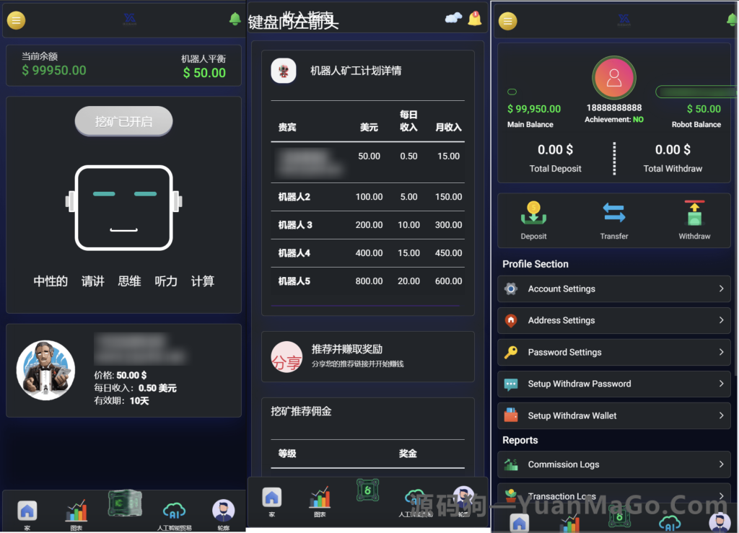Image resolution: width=739 pixels, height=533 pixels.
Task: Click the cloud icon in the header
Action: coord(454,19)
